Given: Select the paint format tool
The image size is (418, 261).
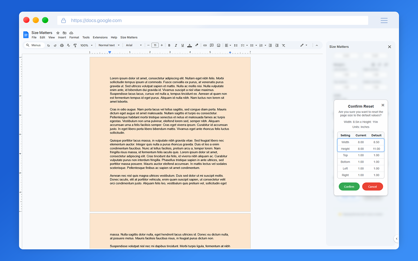Looking at the screenshot, I should point(75,45).
